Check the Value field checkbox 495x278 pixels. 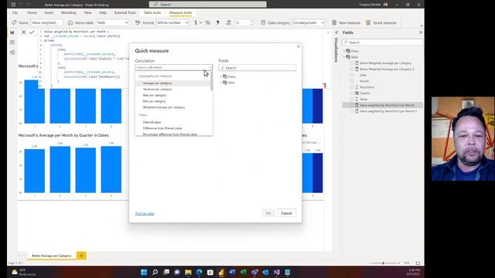click(352, 99)
